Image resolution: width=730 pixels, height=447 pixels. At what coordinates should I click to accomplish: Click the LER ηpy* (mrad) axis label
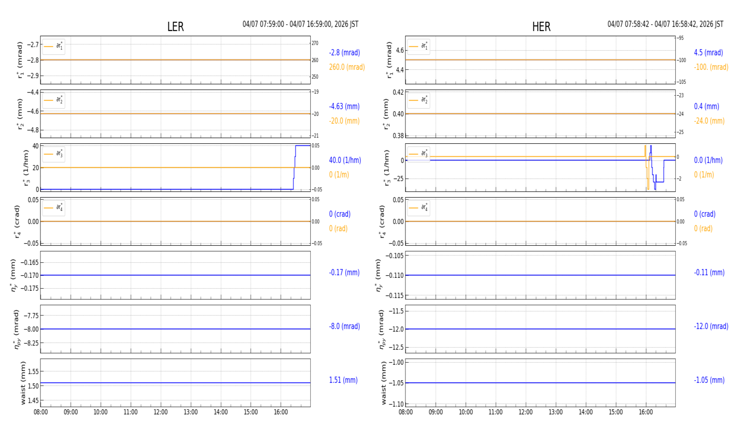click(17, 329)
